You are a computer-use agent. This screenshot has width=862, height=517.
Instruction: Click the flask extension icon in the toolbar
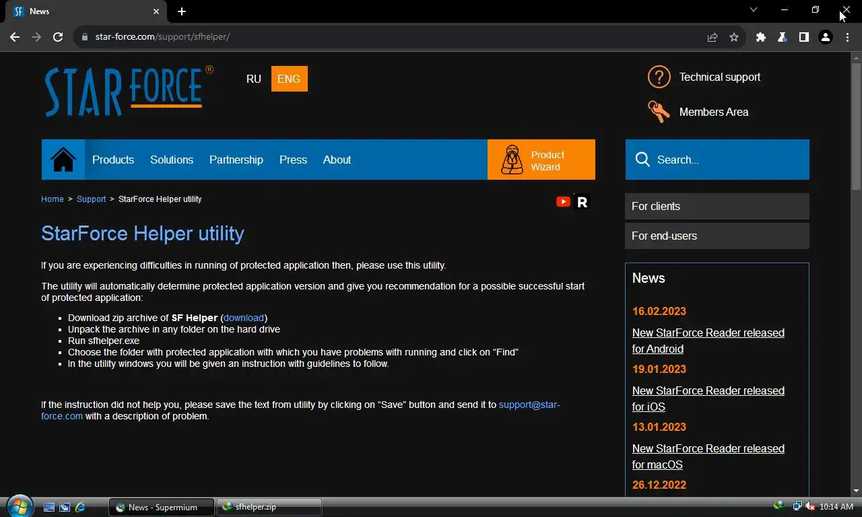click(783, 37)
